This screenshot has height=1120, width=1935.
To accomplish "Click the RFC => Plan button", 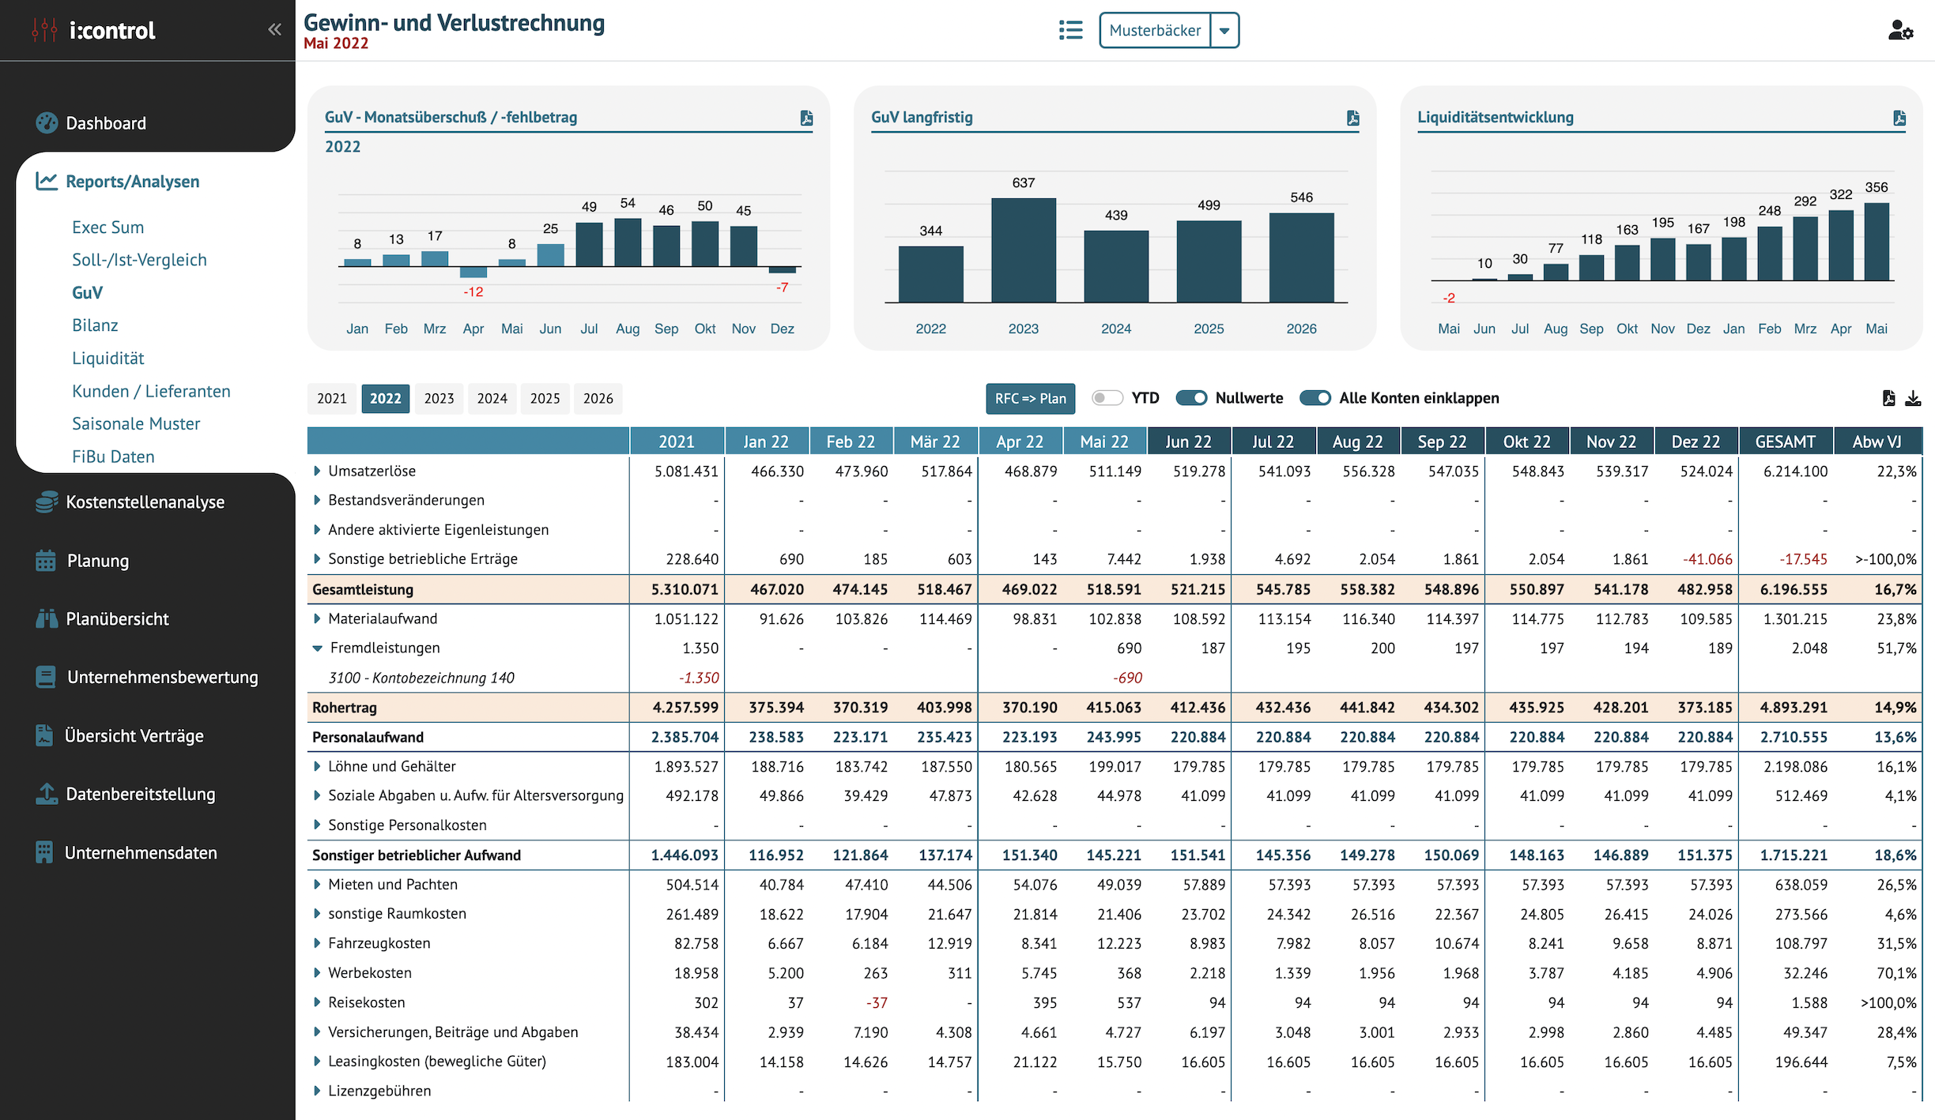I will click(1031, 399).
